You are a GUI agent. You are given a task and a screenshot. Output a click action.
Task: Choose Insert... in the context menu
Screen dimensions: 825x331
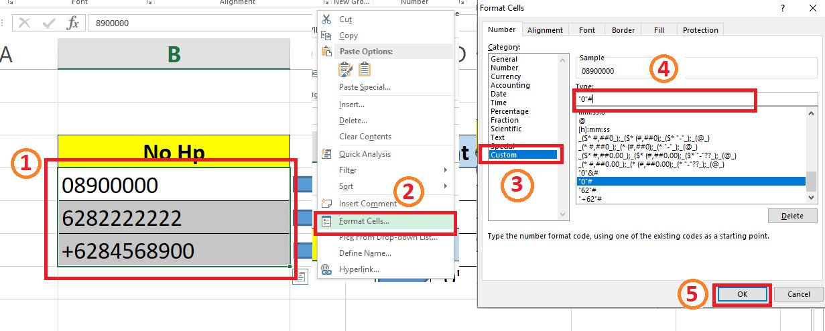[352, 105]
